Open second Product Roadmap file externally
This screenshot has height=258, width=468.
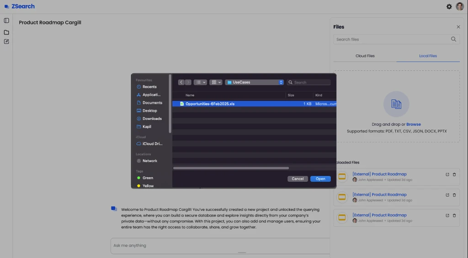point(447,195)
